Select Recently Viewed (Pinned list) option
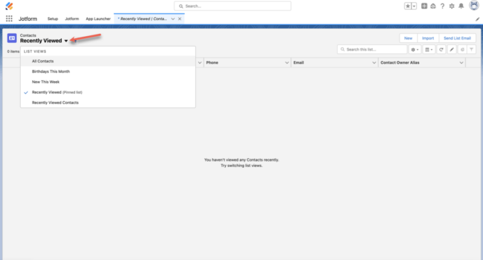Viewport: 483px width, 260px height. coord(108,92)
